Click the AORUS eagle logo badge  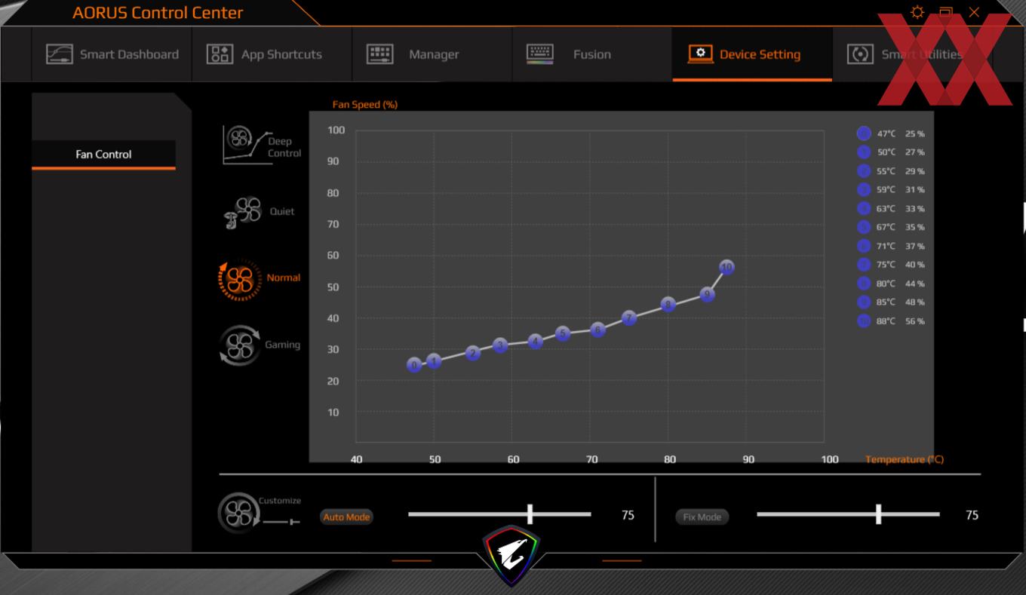coord(512,555)
